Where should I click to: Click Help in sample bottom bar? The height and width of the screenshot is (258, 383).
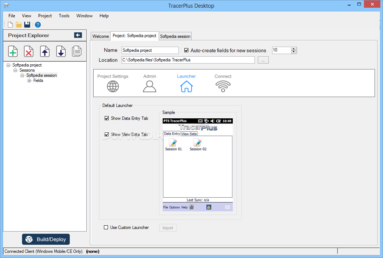(184, 207)
